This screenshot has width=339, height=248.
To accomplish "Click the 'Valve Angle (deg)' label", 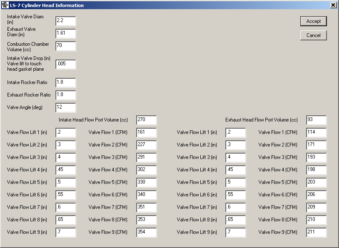I will tap(25, 107).
